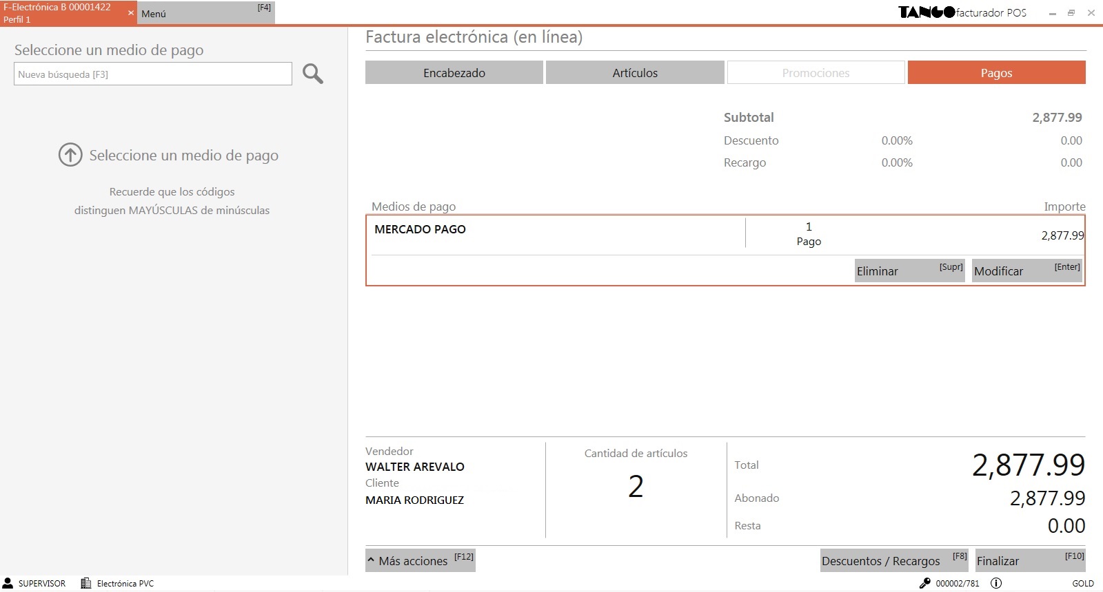
Task: Open the information icon in status bar
Action: [x=996, y=583]
